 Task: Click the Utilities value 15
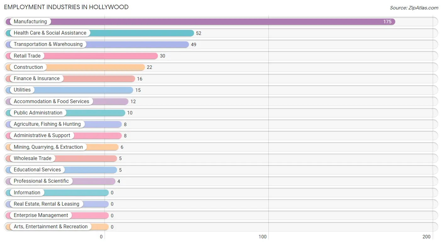pos(138,90)
